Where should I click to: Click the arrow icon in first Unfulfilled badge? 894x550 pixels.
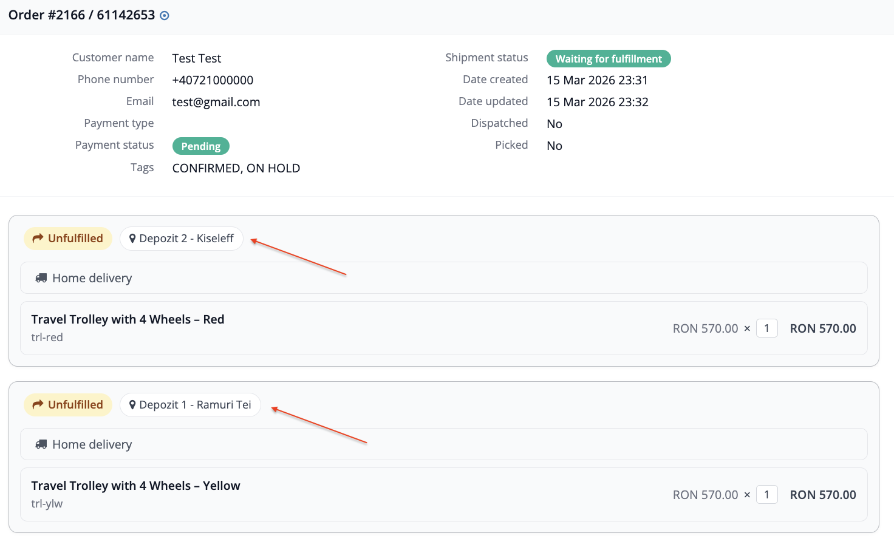click(38, 238)
